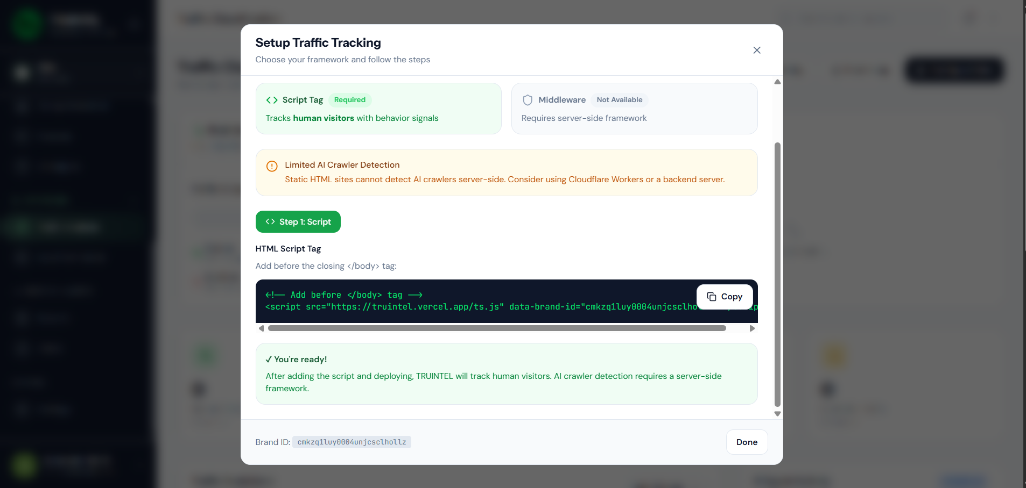Click the You're ready! checkmark heading
This screenshot has width=1026, height=488.
point(296,360)
